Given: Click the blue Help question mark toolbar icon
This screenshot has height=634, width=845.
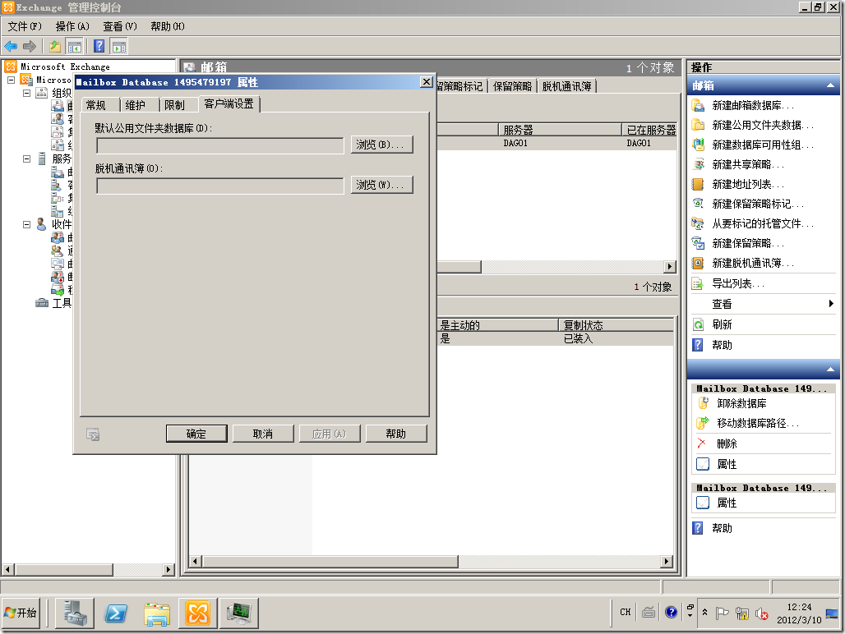Looking at the screenshot, I should click(x=99, y=46).
